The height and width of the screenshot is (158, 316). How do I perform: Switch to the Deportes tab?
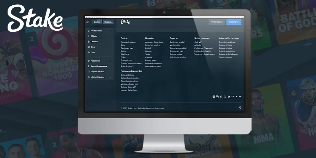click(x=108, y=22)
